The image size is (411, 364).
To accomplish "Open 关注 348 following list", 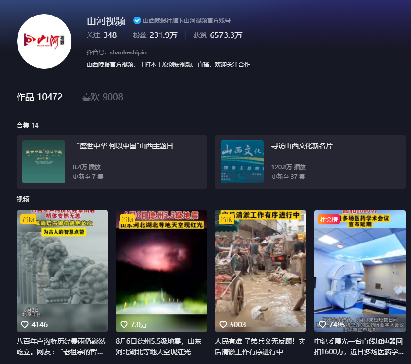I will (x=102, y=35).
